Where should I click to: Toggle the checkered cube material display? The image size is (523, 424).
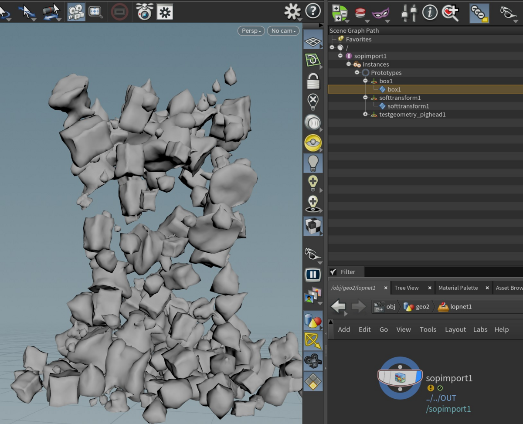313,226
